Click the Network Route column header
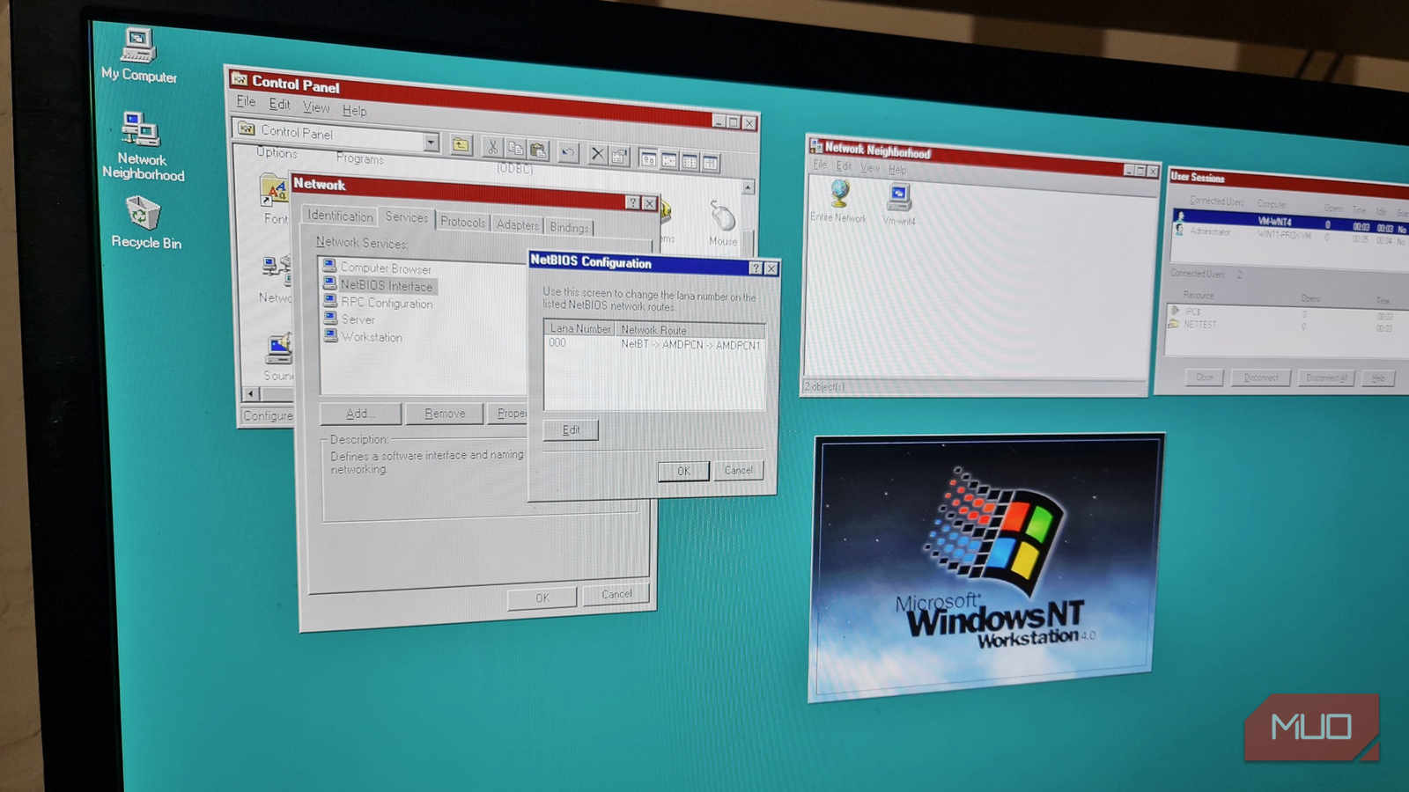The image size is (1409, 792). point(690,330)
